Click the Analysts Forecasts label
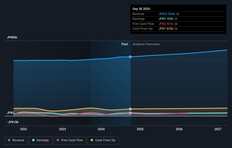The height and width of the screenshot is (148, 232). [146, 44]
